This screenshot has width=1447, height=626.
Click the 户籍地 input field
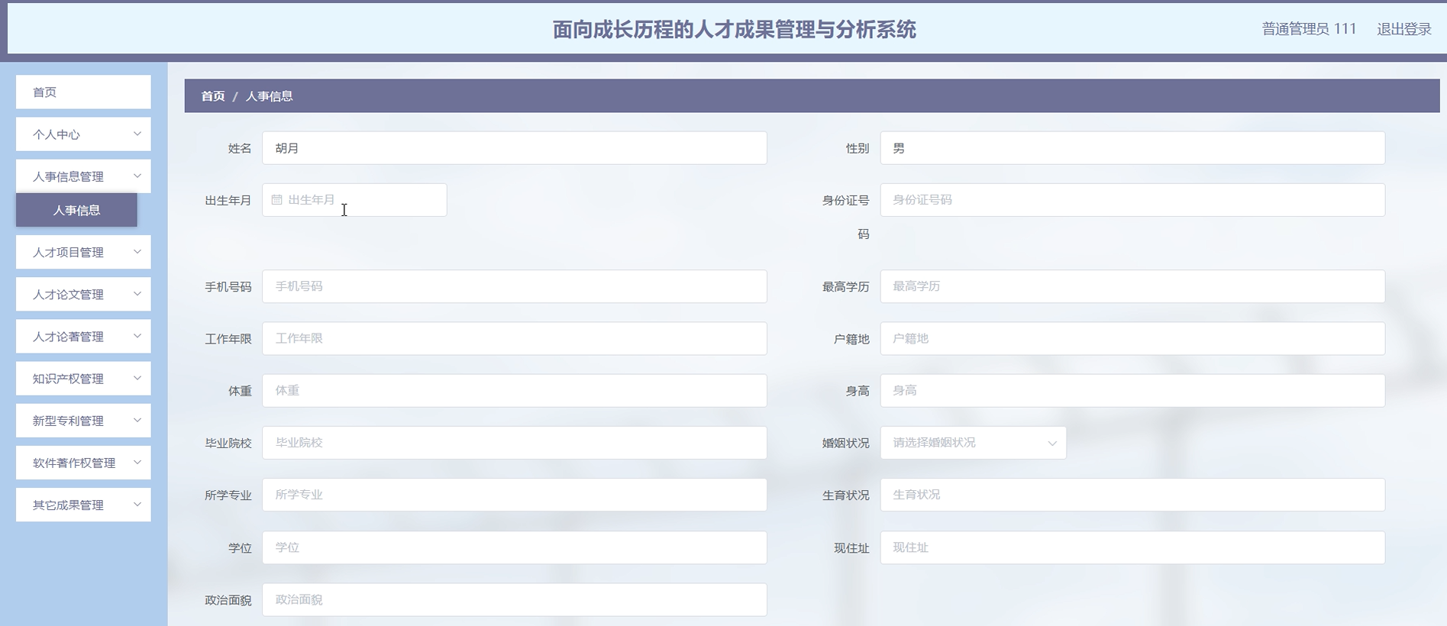[1132, 338]
